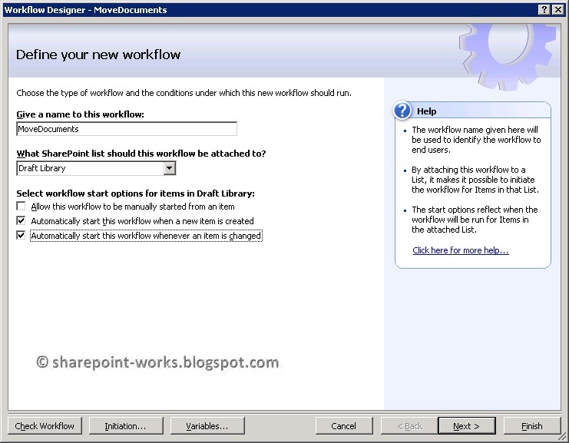
Task: Click the workflow name field with MoveDocuments
Action: pos(127,129)
